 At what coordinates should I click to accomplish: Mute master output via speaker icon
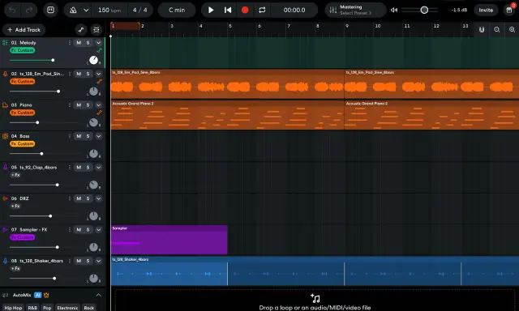(394, 10)
